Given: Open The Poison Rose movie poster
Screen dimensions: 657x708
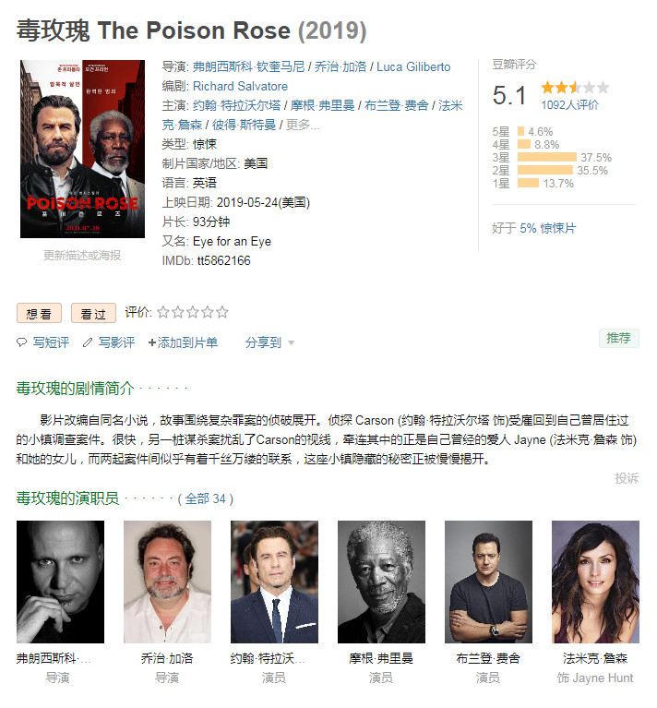Looking at the screenshot, I should click(x=82, y=149).
